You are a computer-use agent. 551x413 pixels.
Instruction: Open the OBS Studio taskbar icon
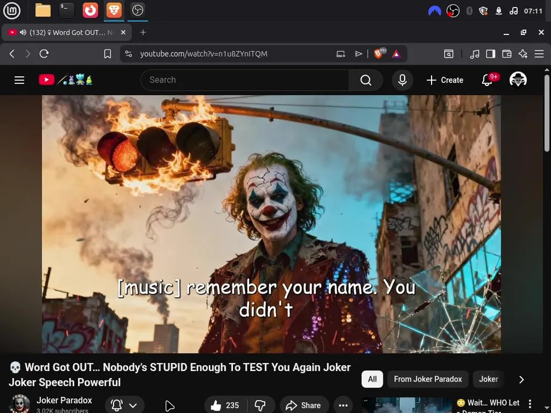click(137, 10)
